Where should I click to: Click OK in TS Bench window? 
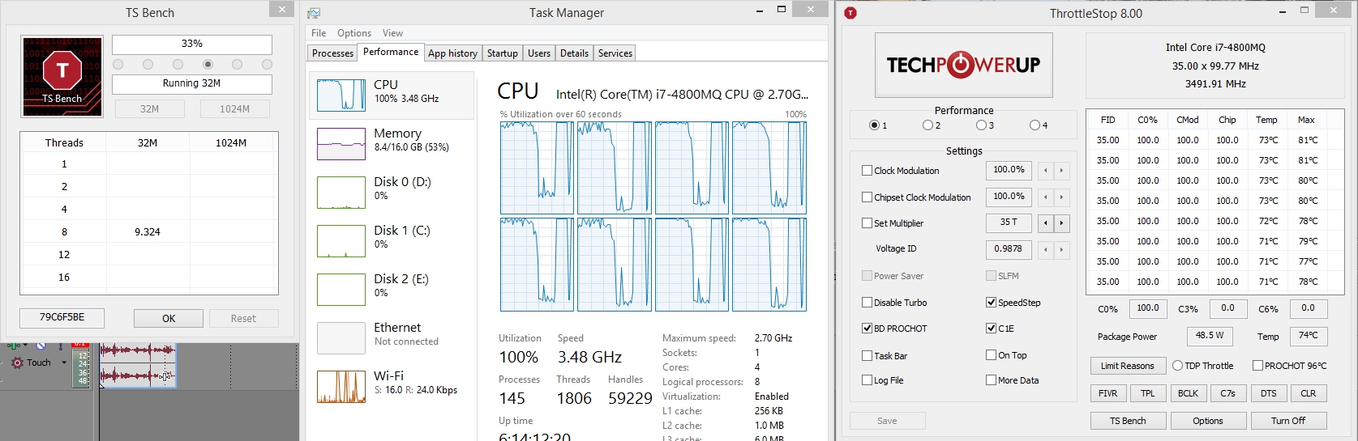[169, 318]
